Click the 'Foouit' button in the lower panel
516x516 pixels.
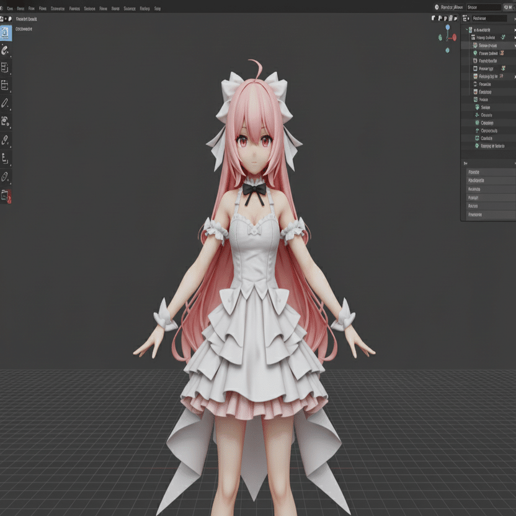tap(491, 198)
